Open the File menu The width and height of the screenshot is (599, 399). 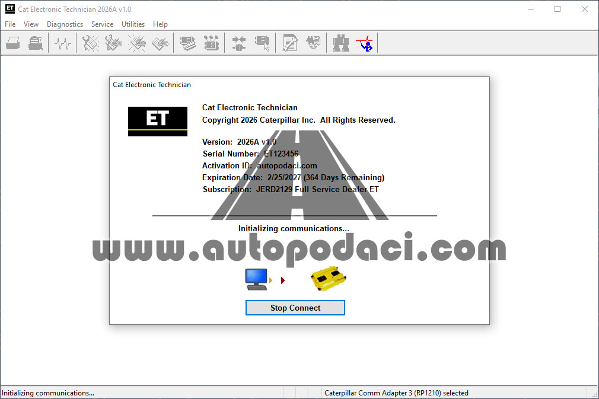[x=10, y=24]
